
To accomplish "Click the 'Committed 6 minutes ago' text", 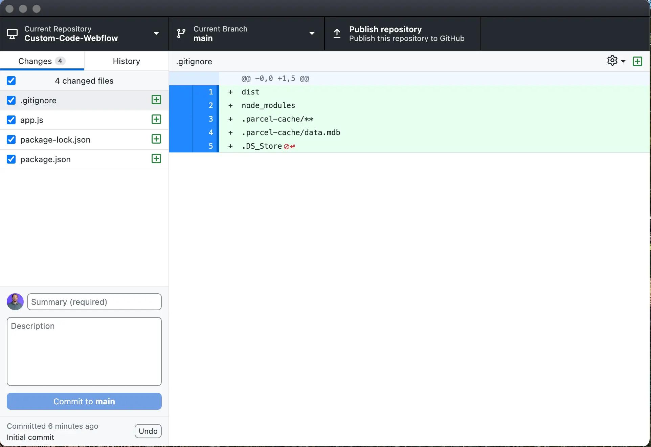I will click(52, 426).
